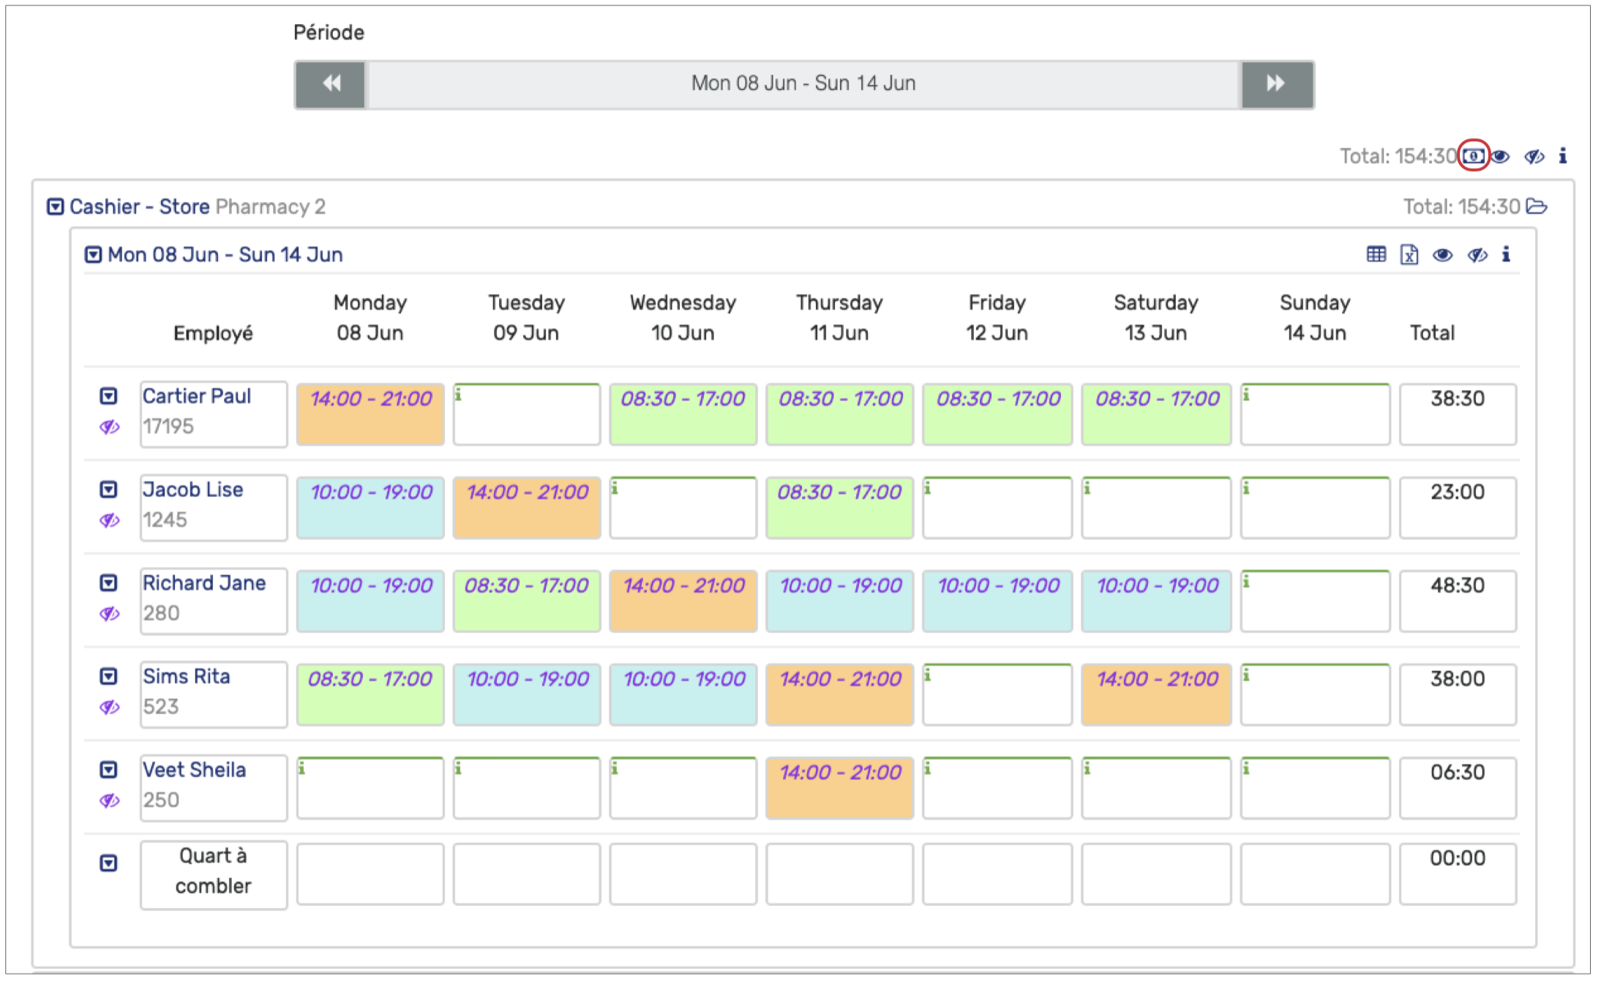1601x982 pixels.
Task: Advance to the next period
Action: [1276, 84]
